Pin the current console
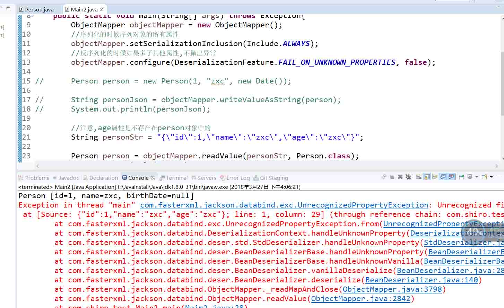Image resolution: width=504 pixels, height=308 pixels. coord(462,177)
